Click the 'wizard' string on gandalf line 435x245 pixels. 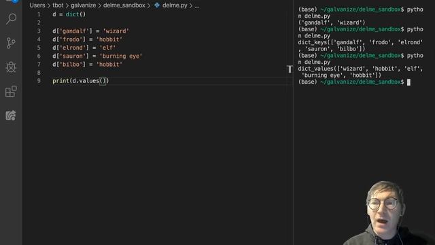point(116,31)
